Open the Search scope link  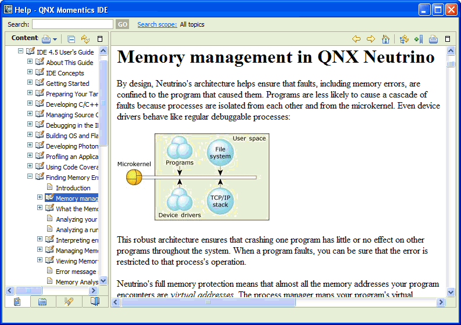click(157, 24)
